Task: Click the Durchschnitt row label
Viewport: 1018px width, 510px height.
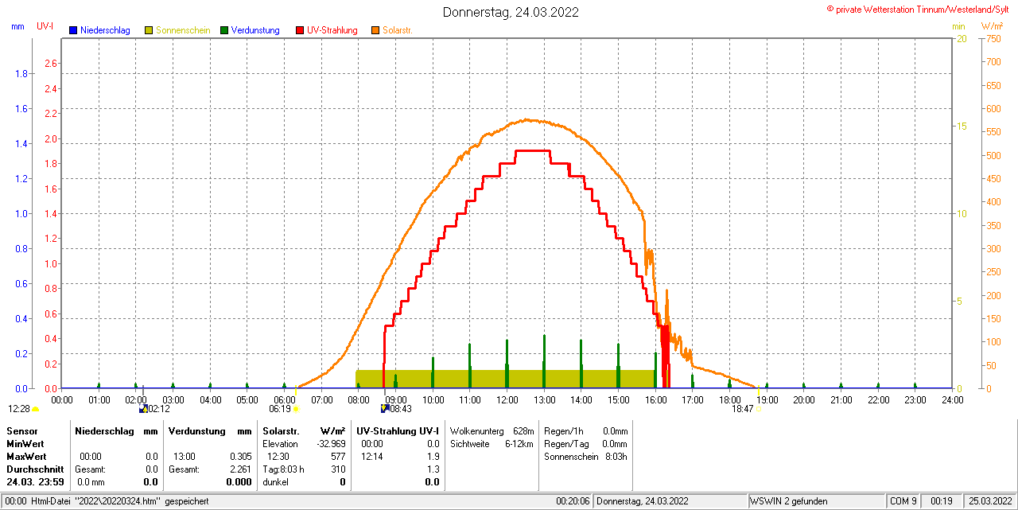Action: pos(35,469)
